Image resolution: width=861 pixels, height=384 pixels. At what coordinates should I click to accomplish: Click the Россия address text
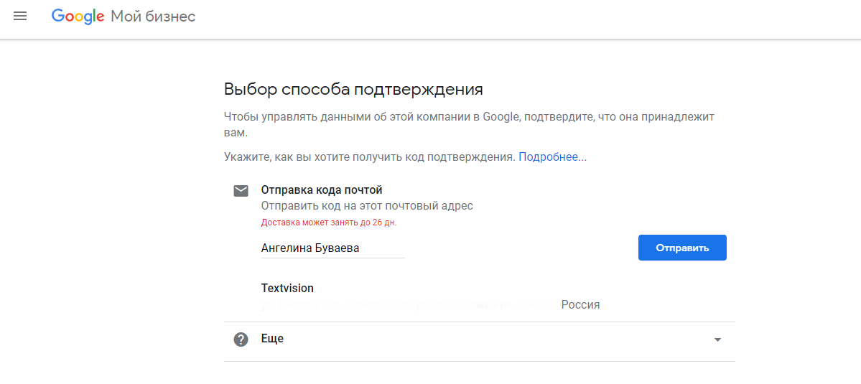point(580,304)
